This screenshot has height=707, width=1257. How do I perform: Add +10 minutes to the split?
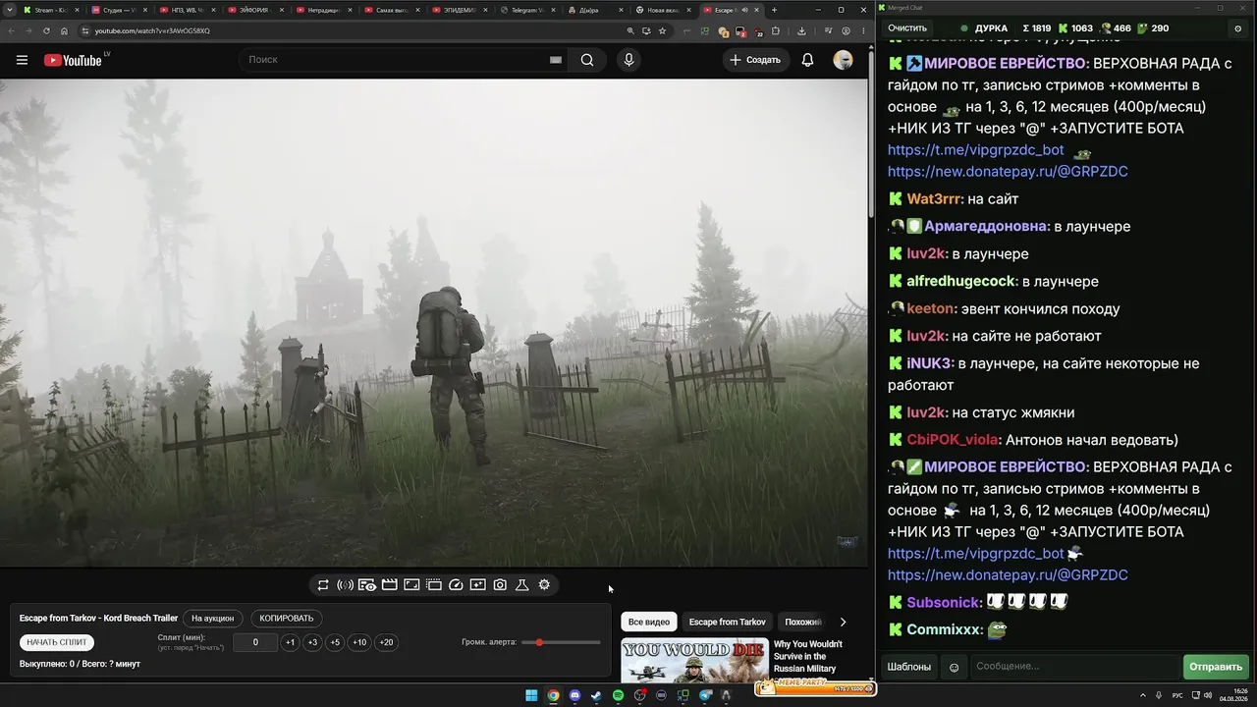pyautogui.click(x=359, y=642)
